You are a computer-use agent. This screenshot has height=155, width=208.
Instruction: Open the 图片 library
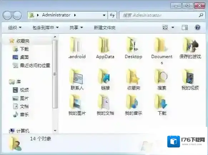click(21, 98)
